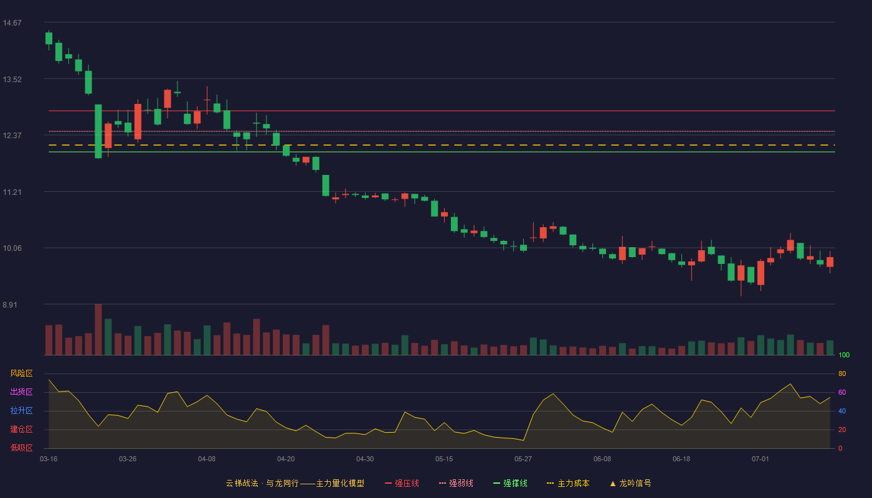Click the tallest volume bar

pos(98,329)
